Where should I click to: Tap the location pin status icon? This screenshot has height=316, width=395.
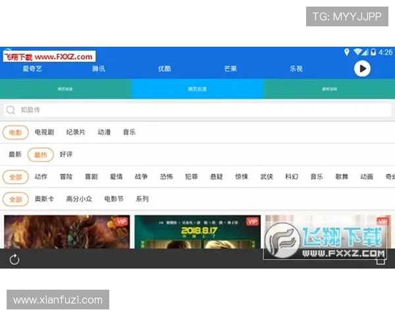(x=347, y=52)
